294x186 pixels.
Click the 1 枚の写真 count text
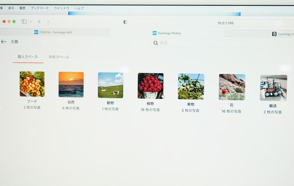tap(110, 109)
